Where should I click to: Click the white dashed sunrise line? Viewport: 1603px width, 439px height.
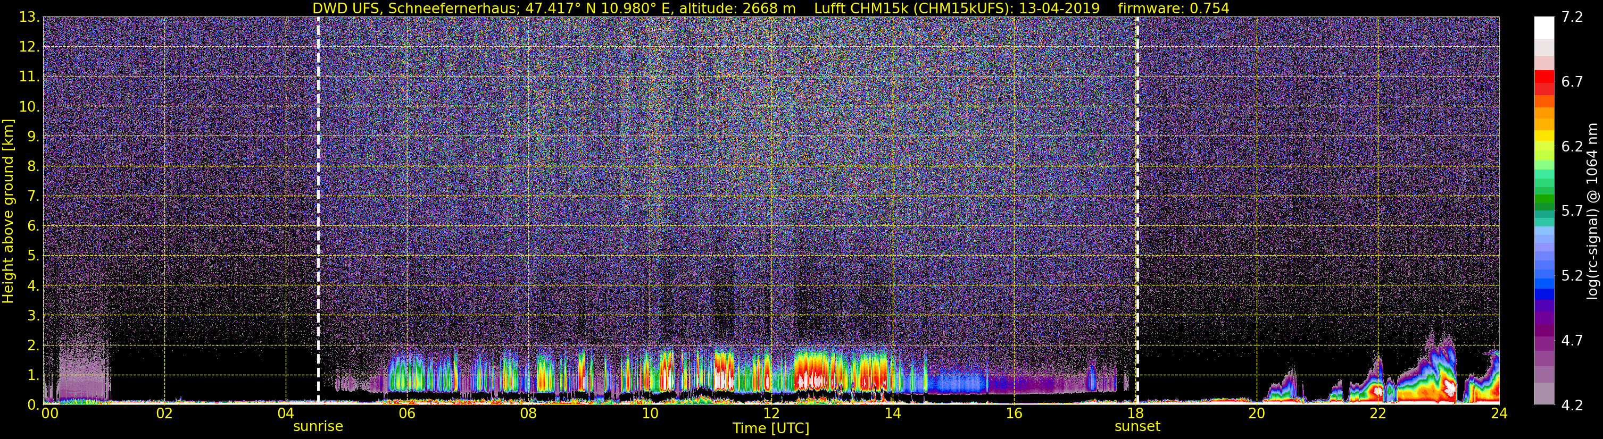318,211
